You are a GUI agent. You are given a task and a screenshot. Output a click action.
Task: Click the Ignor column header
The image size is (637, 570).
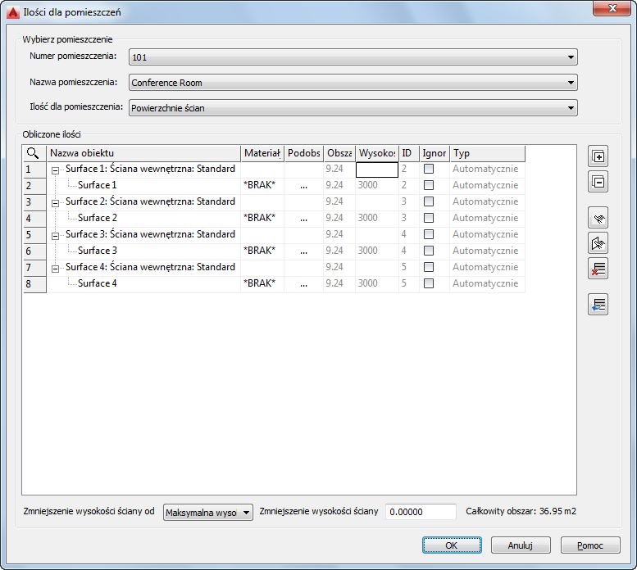tap(435, 153)
